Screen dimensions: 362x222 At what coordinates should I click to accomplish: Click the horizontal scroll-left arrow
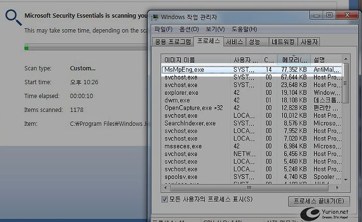click(165, 188)
